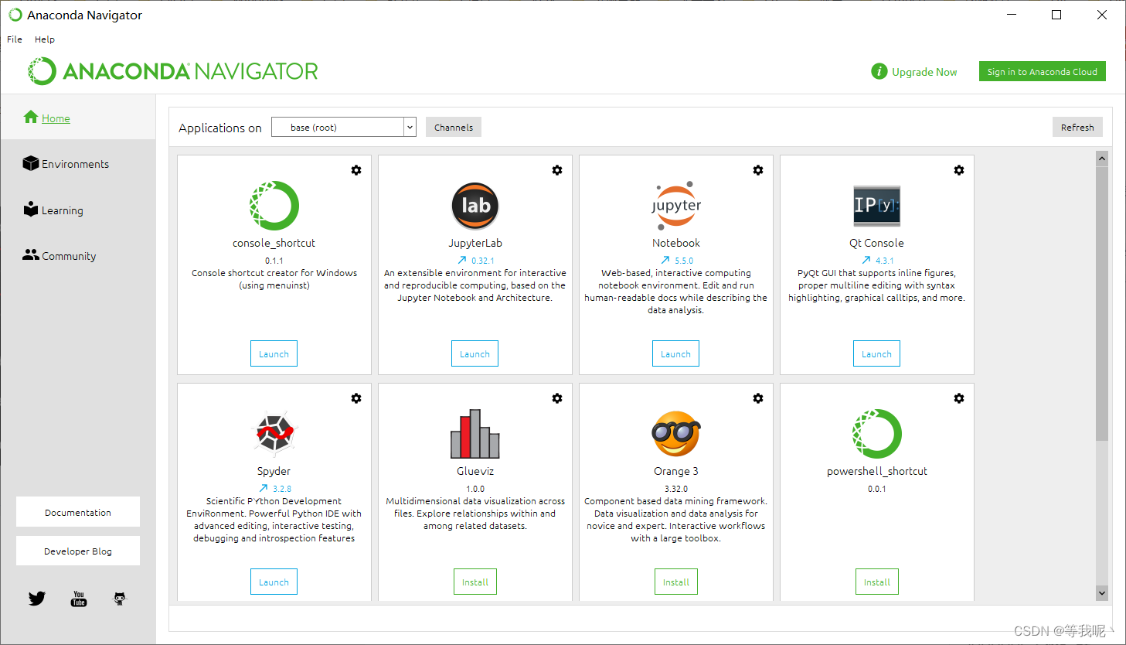Click Sign in to Anaconda Cloud
This screenshot has height=645, width=1126.
pyautogui.click(x=1043, y=71)
